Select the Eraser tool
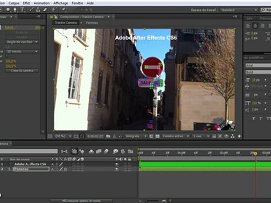 click(x=45, y=10)
